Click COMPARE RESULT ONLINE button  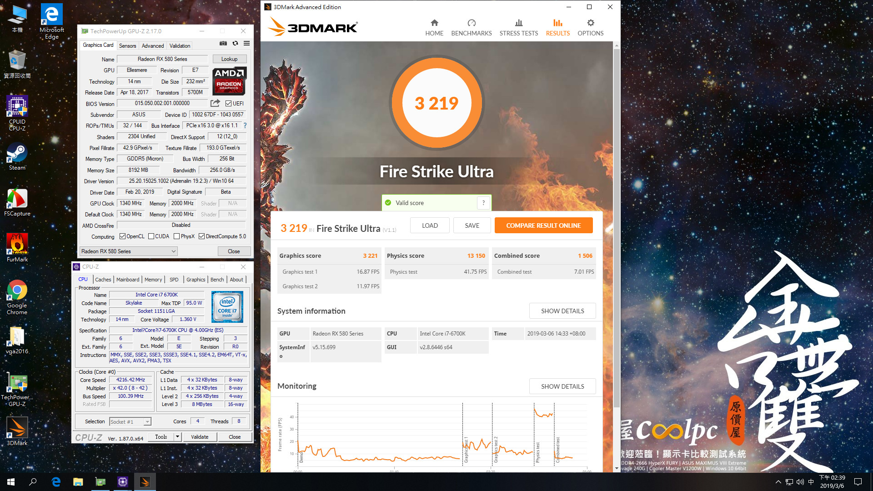pos(543,225)
